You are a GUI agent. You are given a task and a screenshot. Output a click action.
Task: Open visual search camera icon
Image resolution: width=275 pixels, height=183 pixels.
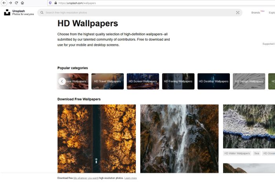[238, 13]
